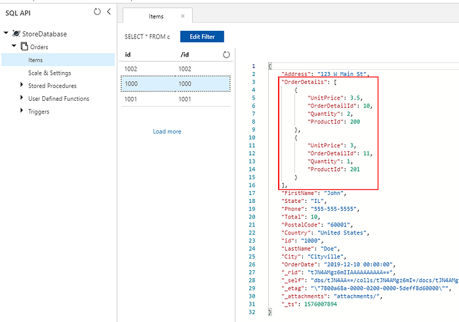459x322 pixels.
Task: Click the ProductId 200 line
Action: [333, 122]
